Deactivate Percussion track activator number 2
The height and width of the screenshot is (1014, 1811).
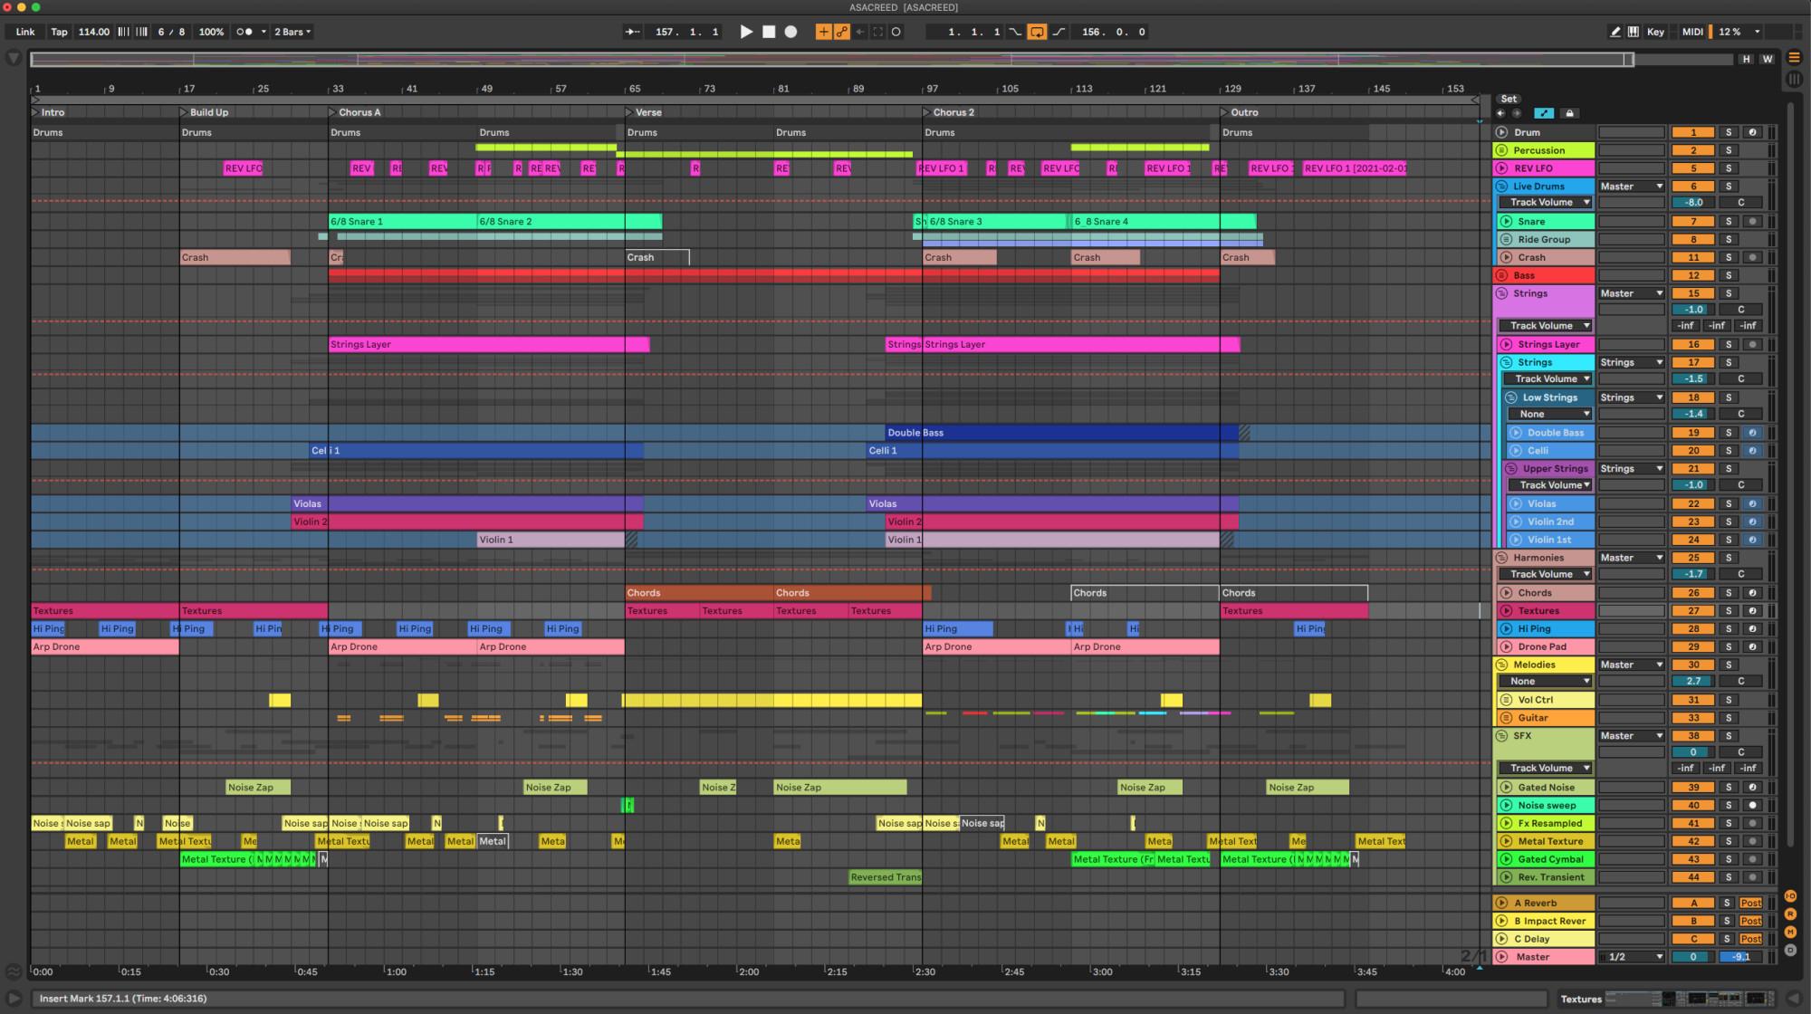[1693, 150]
